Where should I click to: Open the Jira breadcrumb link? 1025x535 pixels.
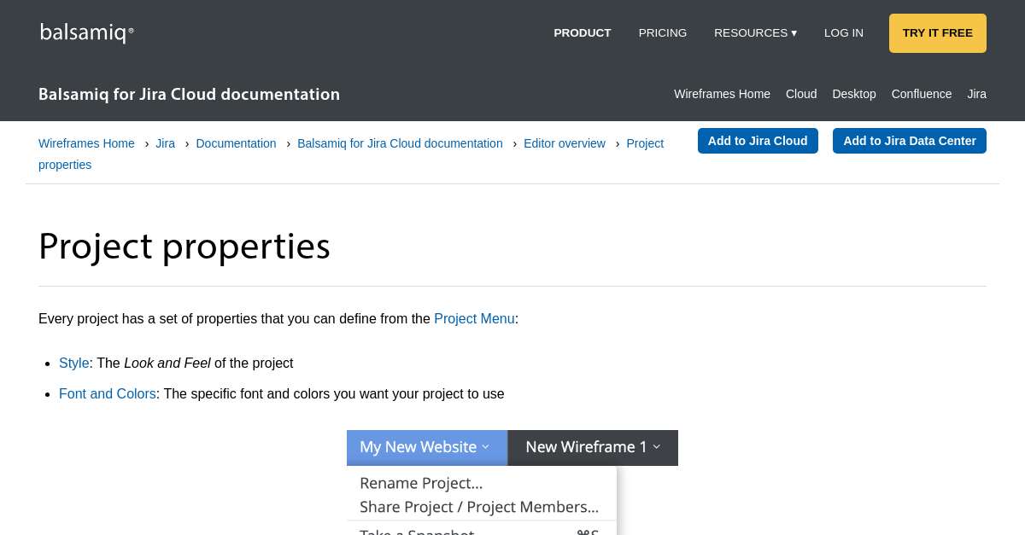tap(165, 143)
